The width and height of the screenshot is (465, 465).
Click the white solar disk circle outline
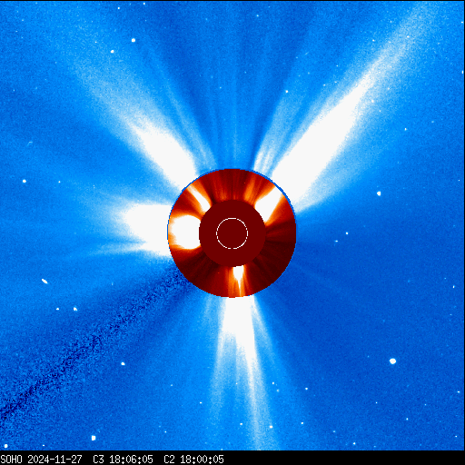pos(232,233)
